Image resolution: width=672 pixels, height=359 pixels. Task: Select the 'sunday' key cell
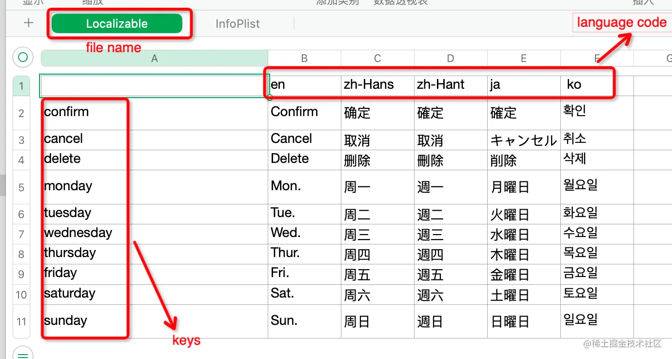pyautogui.click(x=155, y=321)
